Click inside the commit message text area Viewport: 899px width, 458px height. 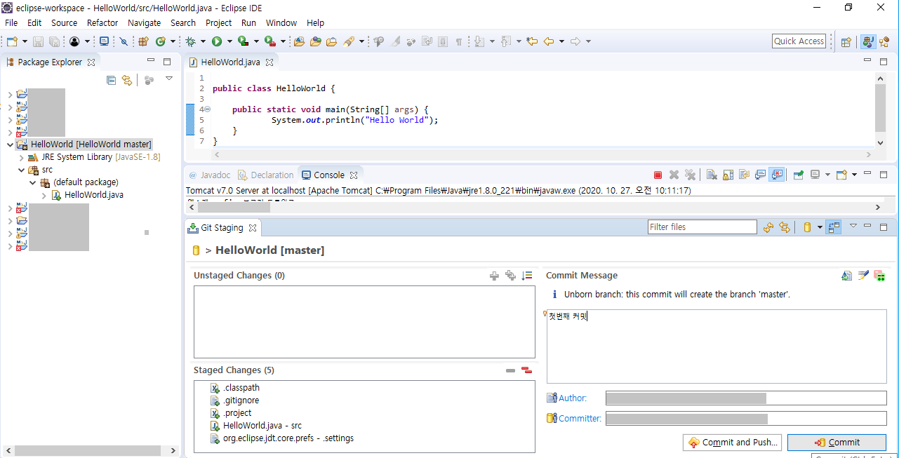pos(717,346)
